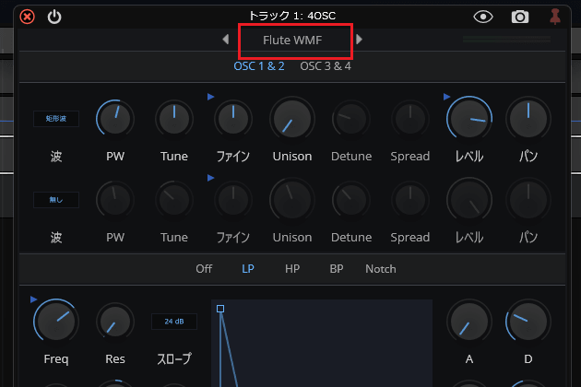
Task: Go to next preset with right arrow
Action: (x=360, y=40)
